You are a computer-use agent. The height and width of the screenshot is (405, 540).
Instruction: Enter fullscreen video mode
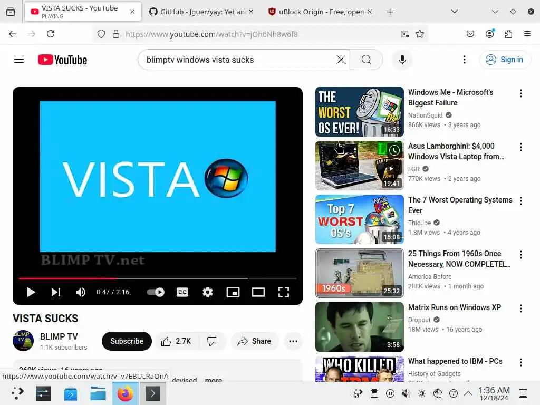click(283, 292)
